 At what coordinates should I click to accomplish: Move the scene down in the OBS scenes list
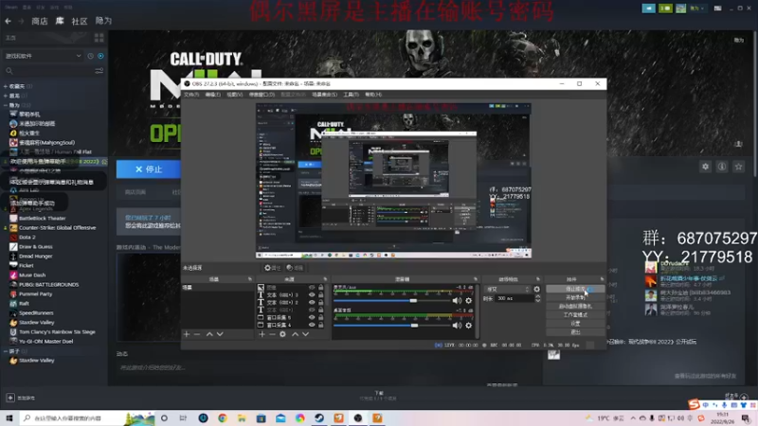(220, 334)
